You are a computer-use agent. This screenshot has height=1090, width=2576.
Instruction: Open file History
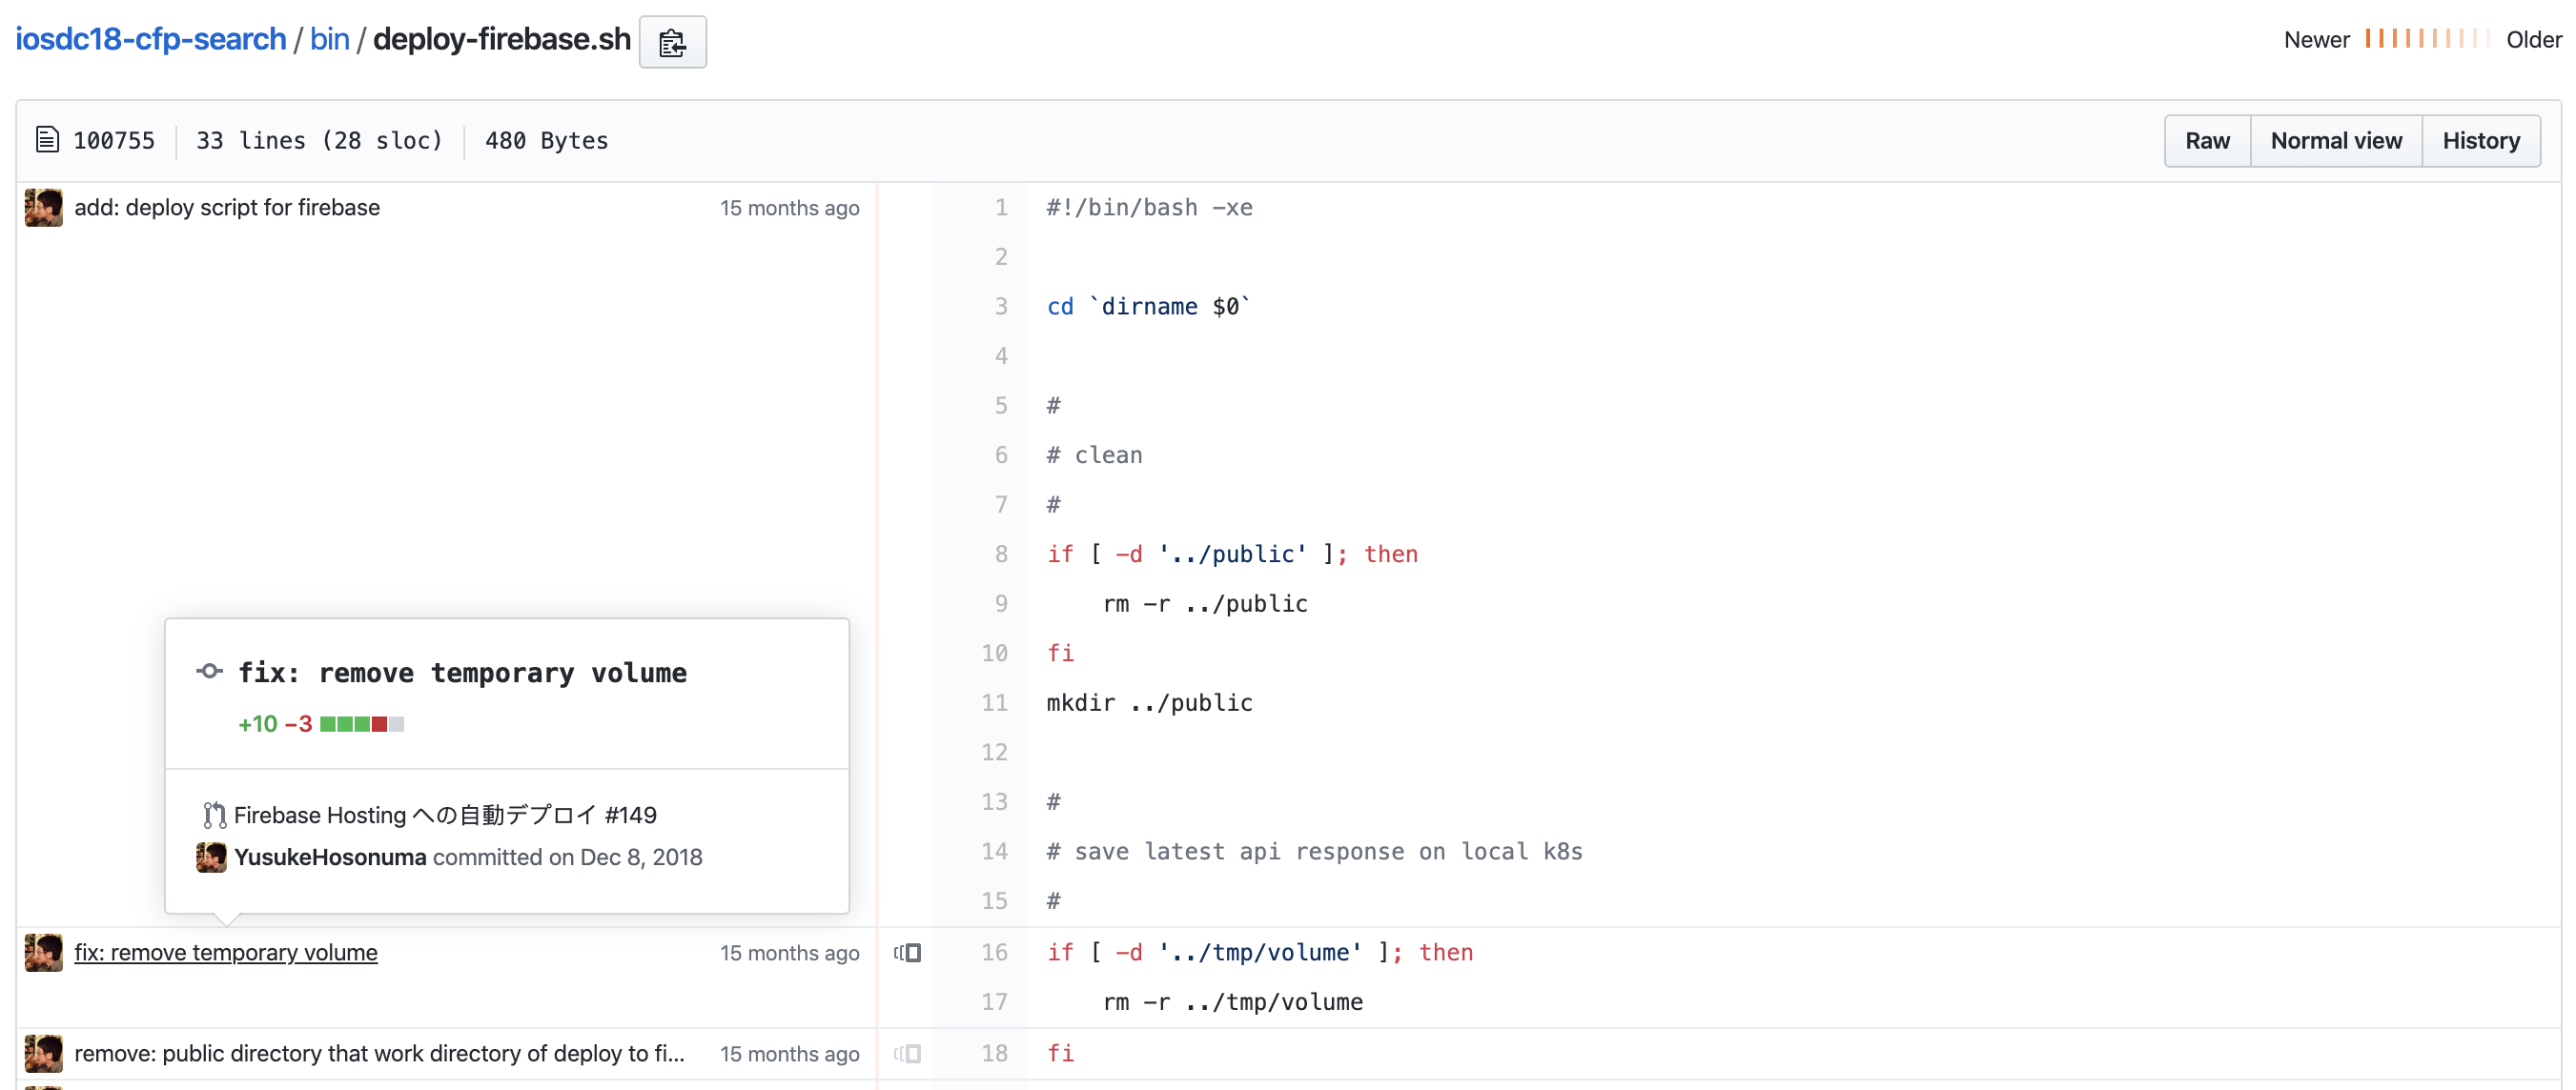tap(2480, 141)
